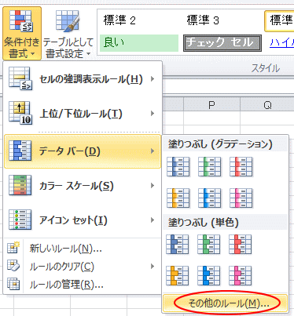
Task: Click the ルールのクリア eraser icon
Action: point(13,266)
